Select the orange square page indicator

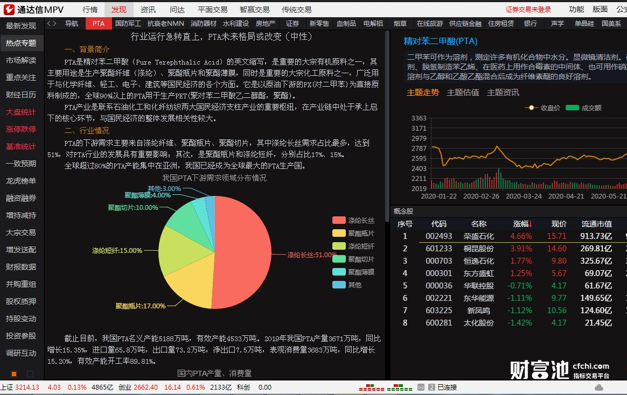14,374
